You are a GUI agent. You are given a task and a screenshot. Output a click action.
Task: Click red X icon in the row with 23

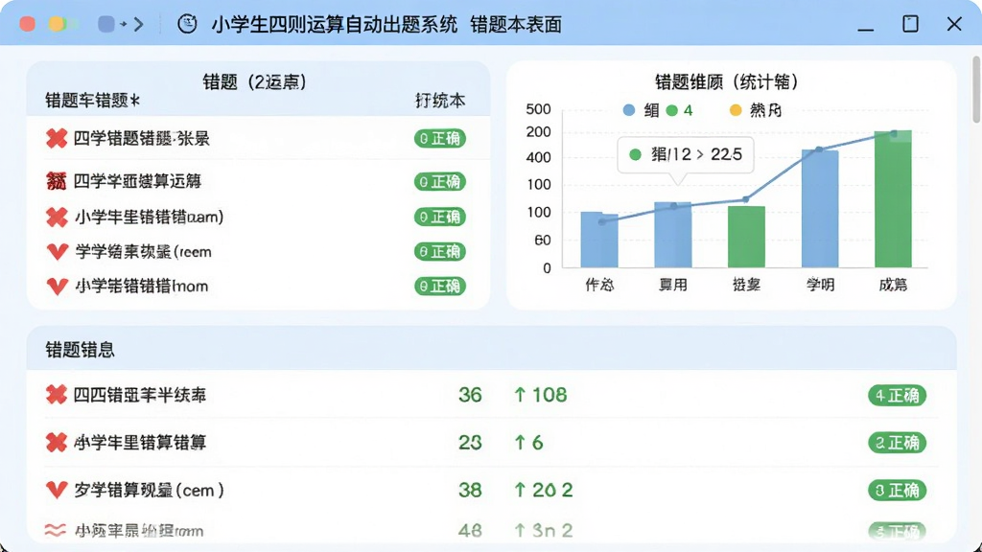click(57, 443)
